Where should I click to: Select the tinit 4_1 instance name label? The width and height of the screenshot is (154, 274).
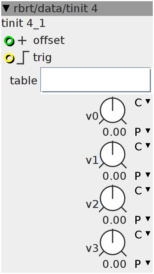click(x=24, y=23)
